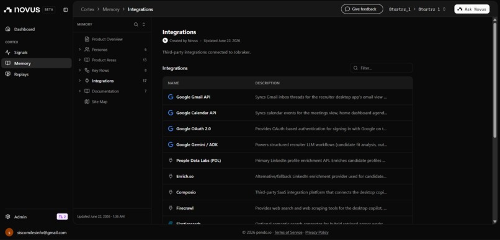The height and width of the screenshot is (240, 500).
Task: Open the Enrich.so integration row
Action: 288,176
